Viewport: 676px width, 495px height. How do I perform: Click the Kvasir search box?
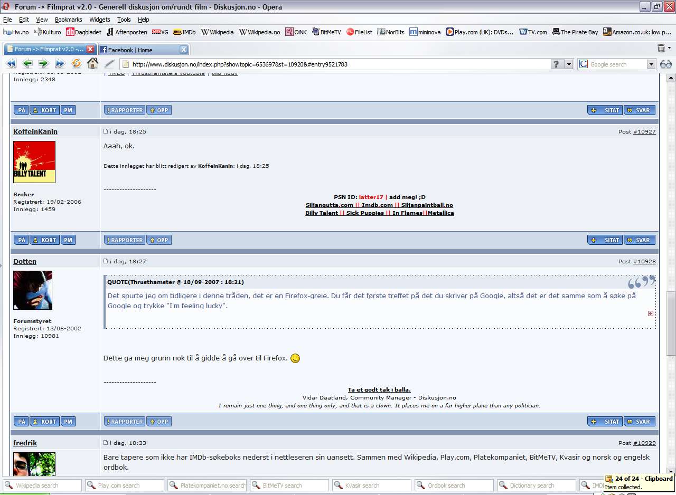pos(372,486)
